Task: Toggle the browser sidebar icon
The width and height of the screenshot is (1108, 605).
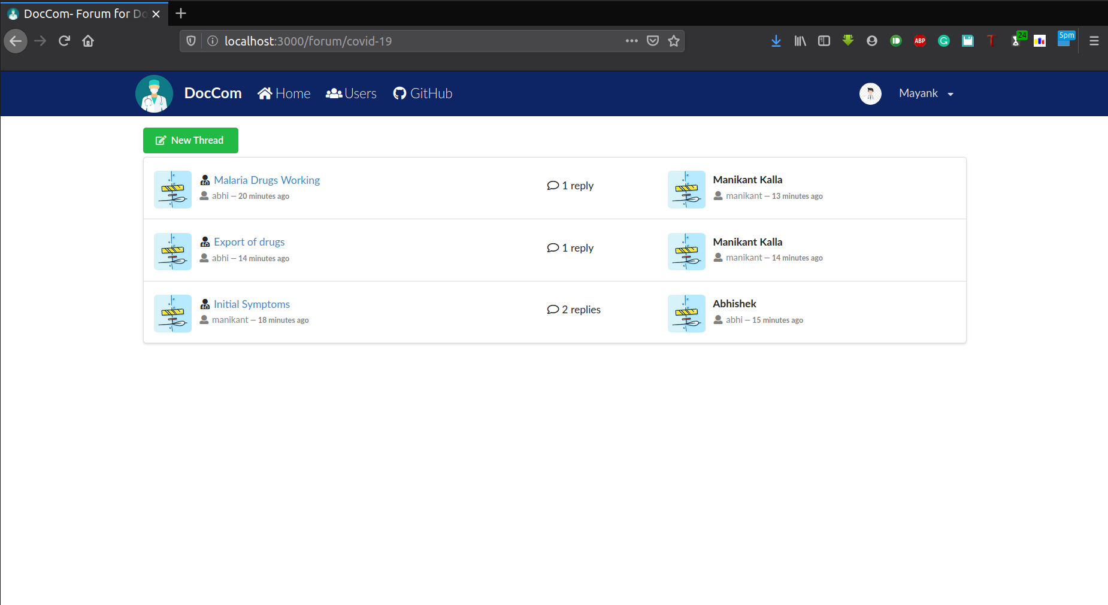Action: pyautogui.click(x=824, y=41)
